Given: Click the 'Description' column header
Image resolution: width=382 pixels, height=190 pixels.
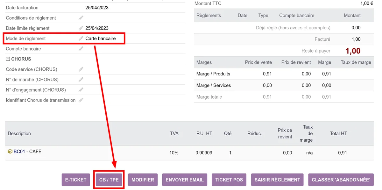Looking at the screenshot, I should (19, 134).
